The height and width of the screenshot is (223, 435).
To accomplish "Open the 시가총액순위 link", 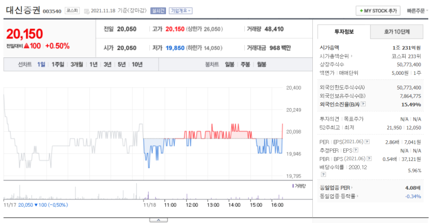I will [336, 56].
